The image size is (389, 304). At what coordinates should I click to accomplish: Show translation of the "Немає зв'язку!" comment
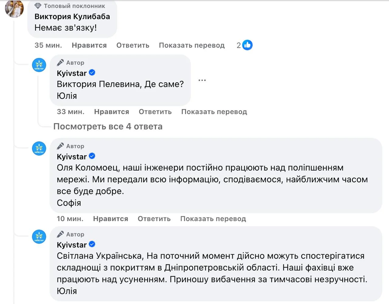[191, 45]
